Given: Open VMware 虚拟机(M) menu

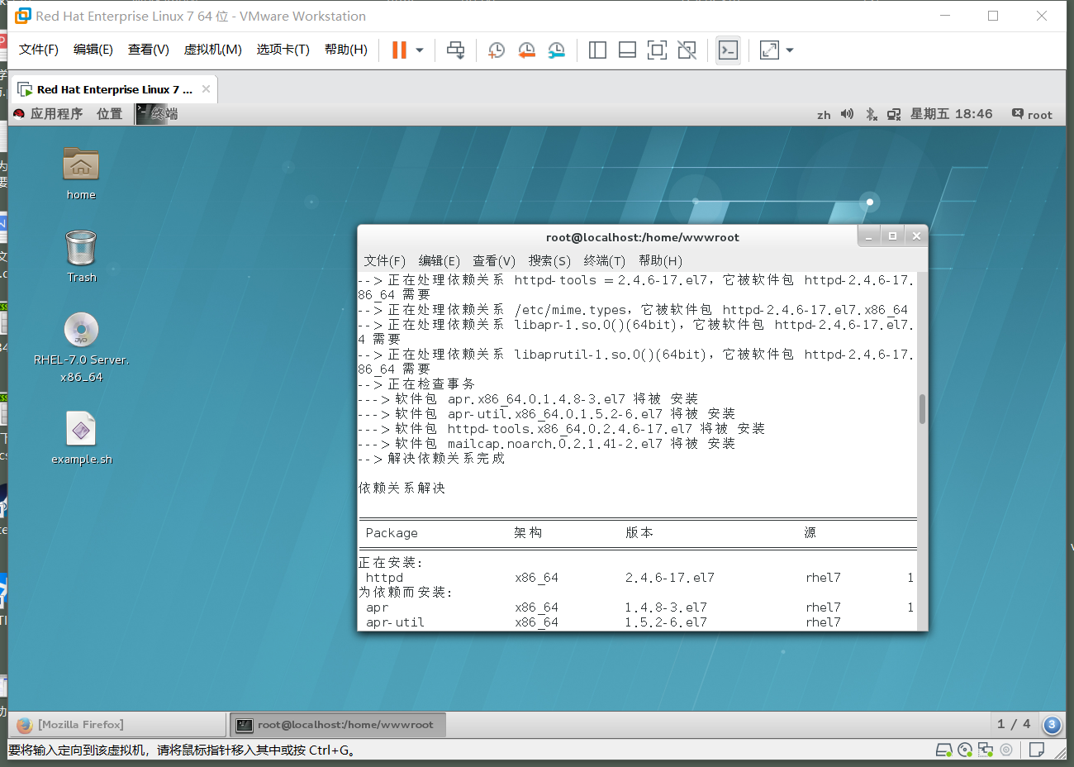Looking at the screenshot, I should click(x=213, y=50).
